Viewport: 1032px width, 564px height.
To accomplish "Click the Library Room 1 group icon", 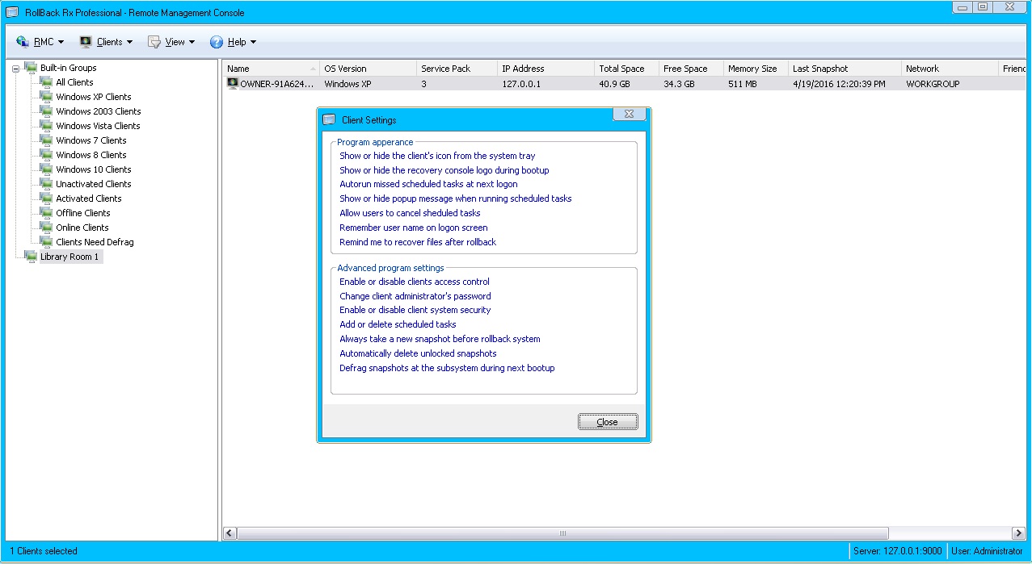I will click(31, 257).
